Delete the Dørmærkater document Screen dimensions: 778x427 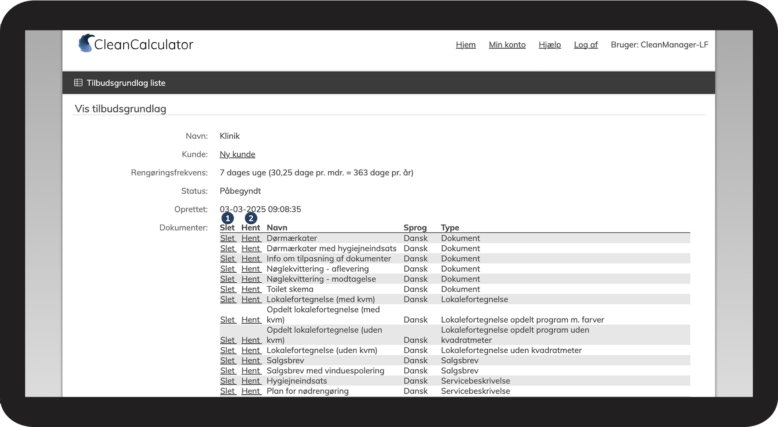point(228,238)
